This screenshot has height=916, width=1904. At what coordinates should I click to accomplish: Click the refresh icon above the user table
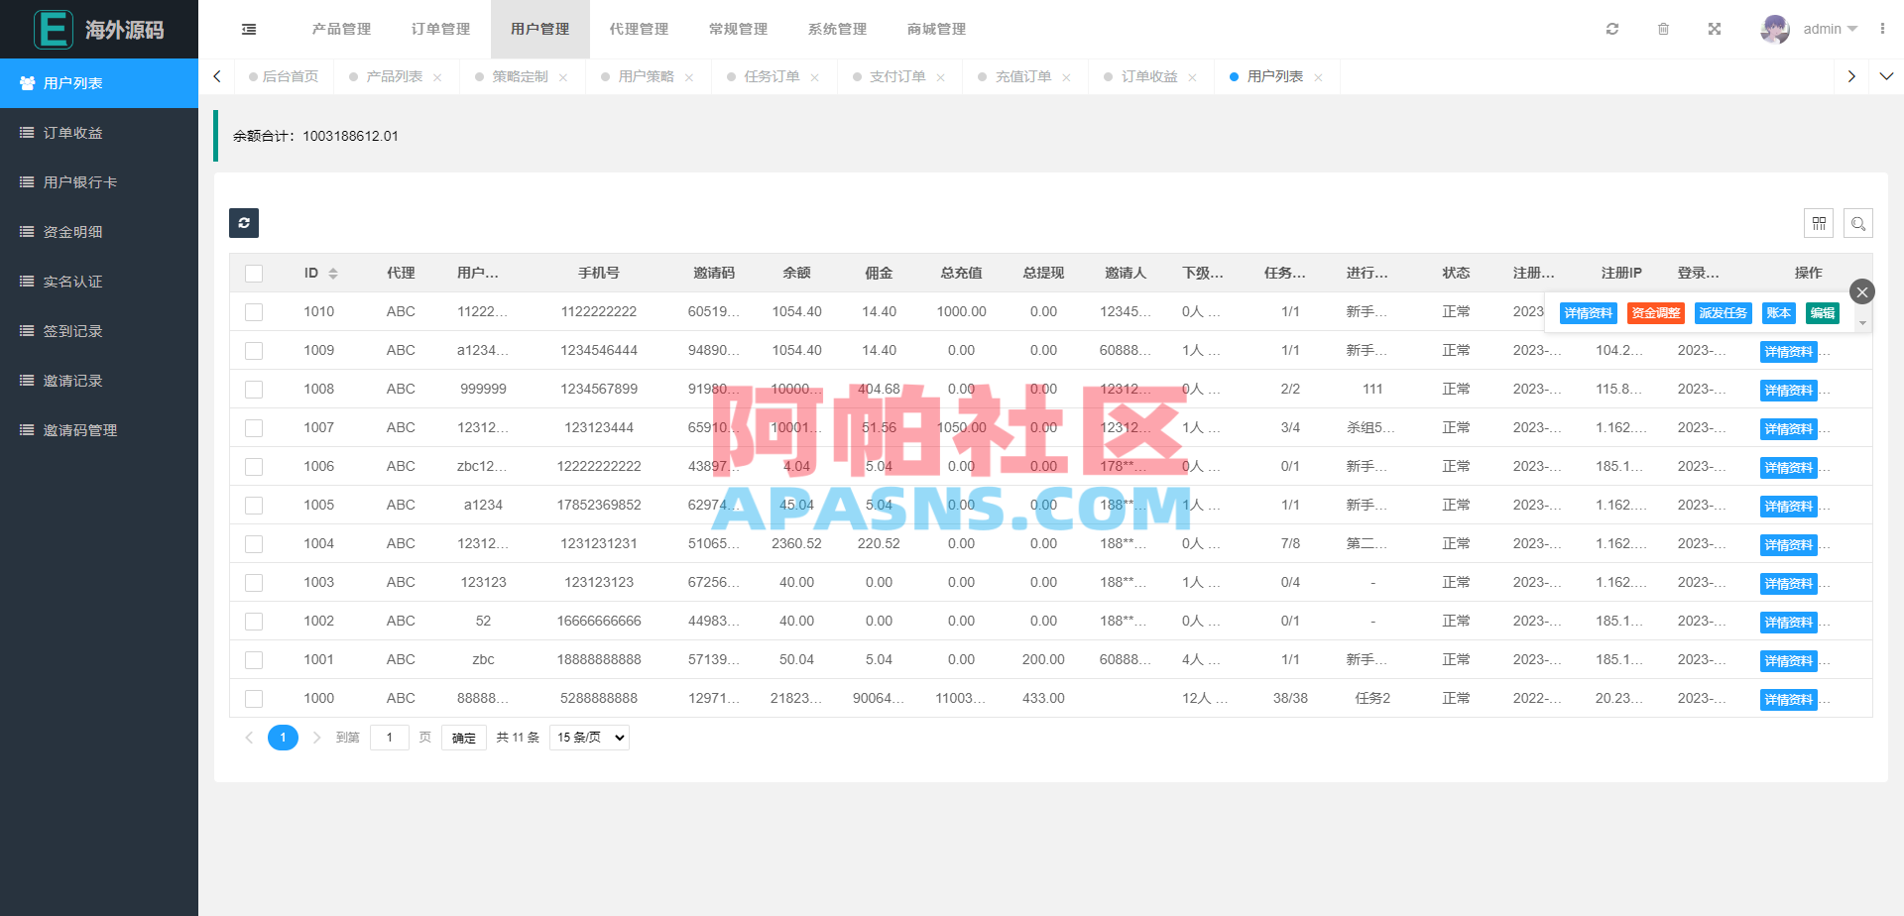[x=243, y=223]
